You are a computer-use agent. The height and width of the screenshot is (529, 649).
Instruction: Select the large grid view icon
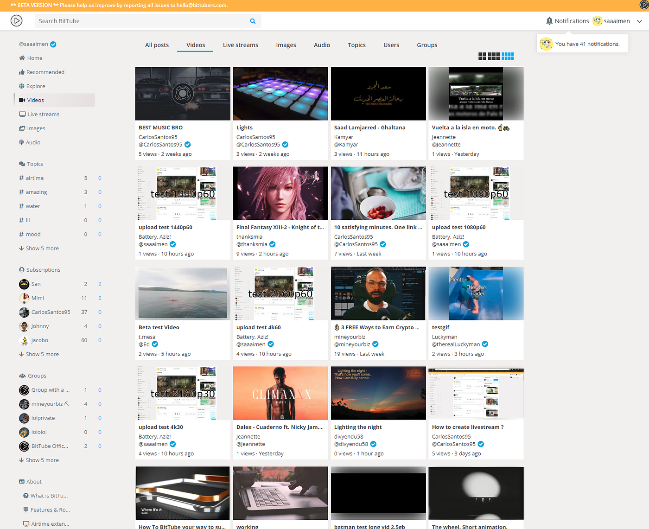tap(482, 56)
